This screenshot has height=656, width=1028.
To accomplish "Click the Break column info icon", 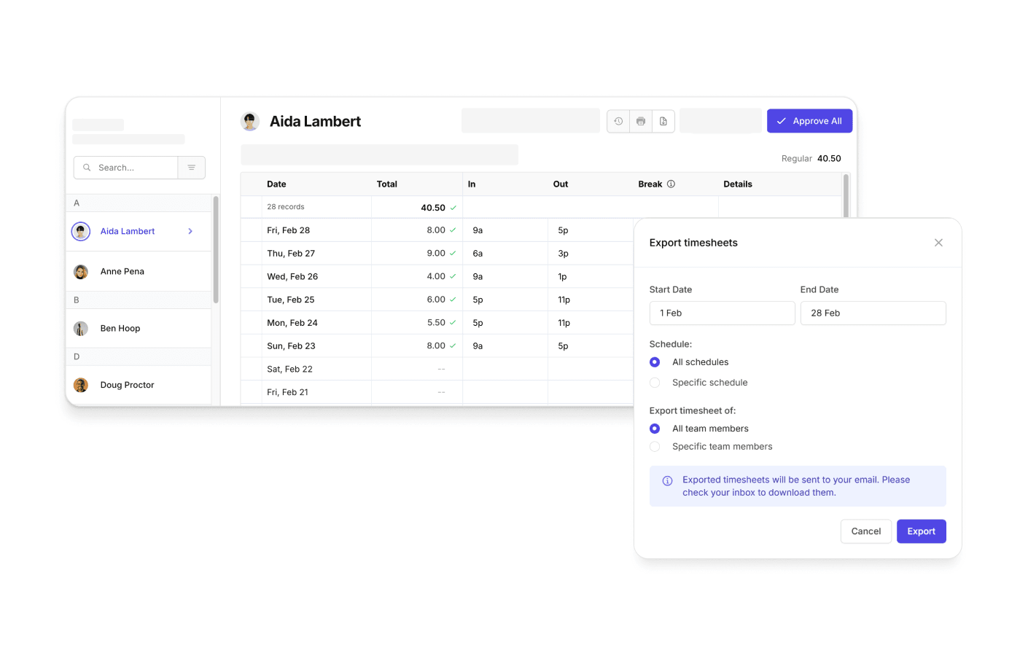I will [x=671, y=184].
